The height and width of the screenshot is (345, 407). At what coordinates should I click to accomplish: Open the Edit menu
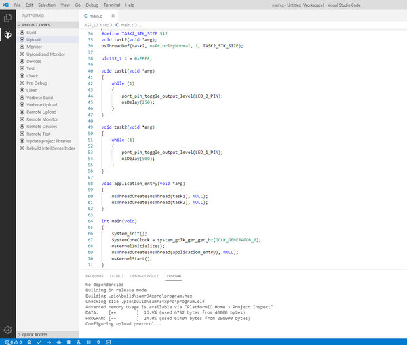click(29, 5)
